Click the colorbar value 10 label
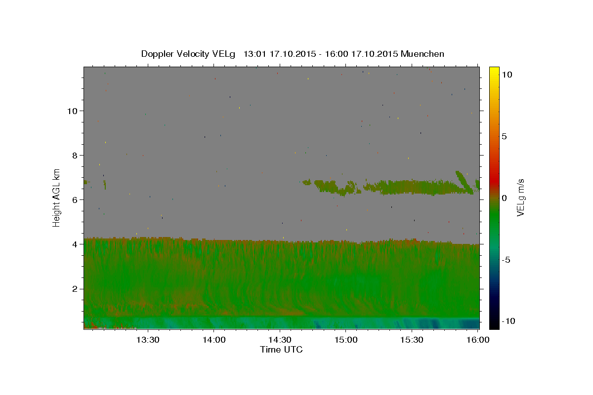Viewport: 593px width, 395px height. 507,75
